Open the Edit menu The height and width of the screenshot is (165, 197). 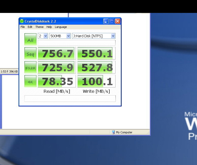pos(30,27)
